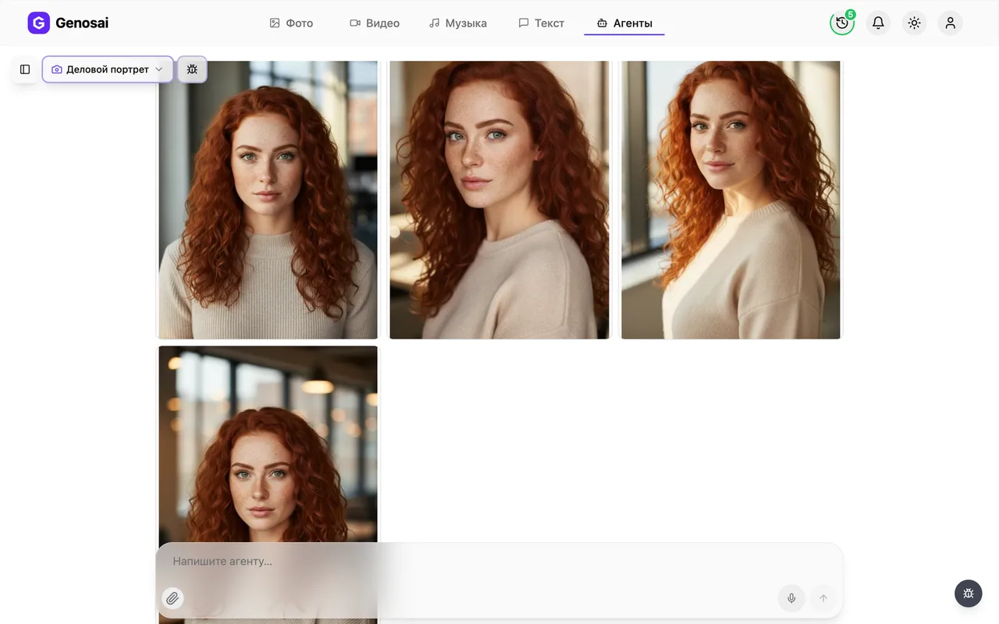Focus the Напишите агенту message field
This screenshot has height=624, width=999.
499,562
